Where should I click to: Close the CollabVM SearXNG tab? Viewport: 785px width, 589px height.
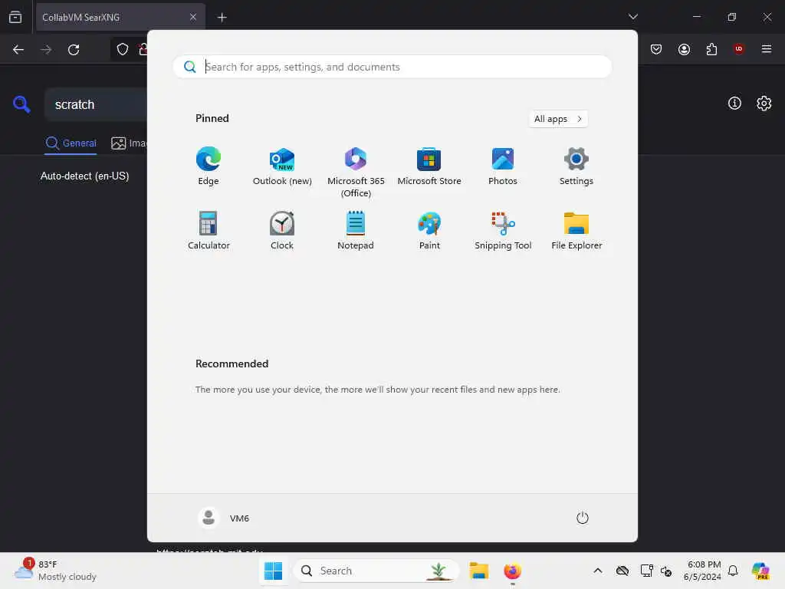tap(192, 18)
